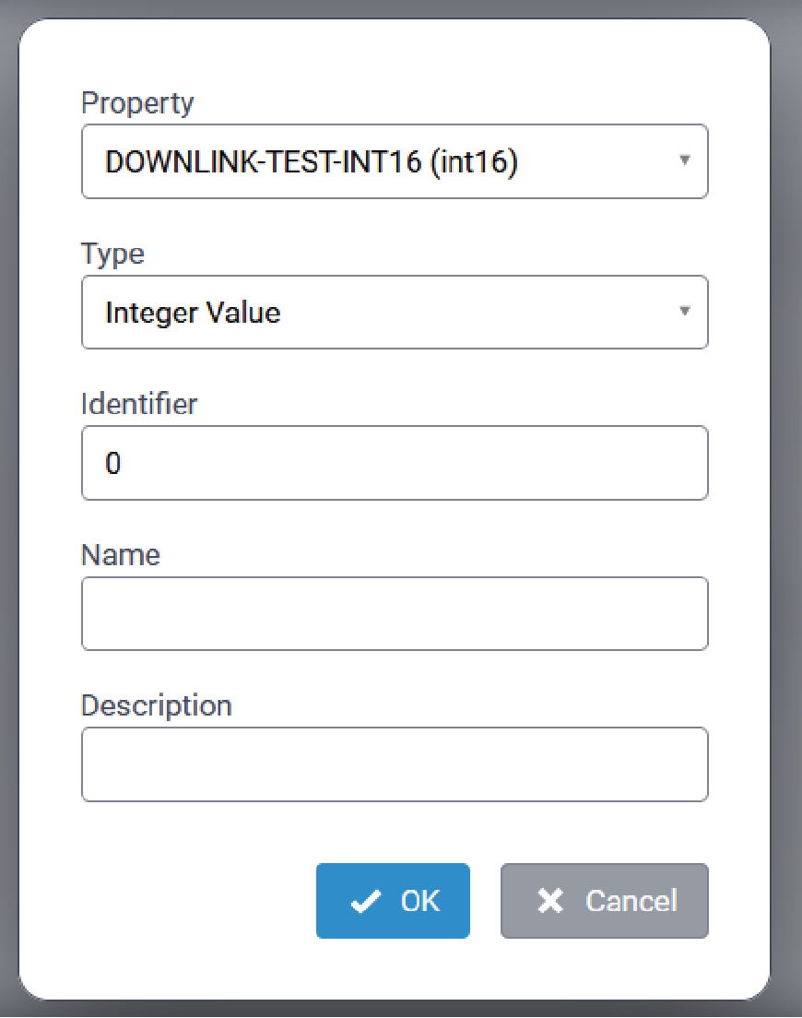
Task: Open the Property dropdown
Action: coord(395,161)
